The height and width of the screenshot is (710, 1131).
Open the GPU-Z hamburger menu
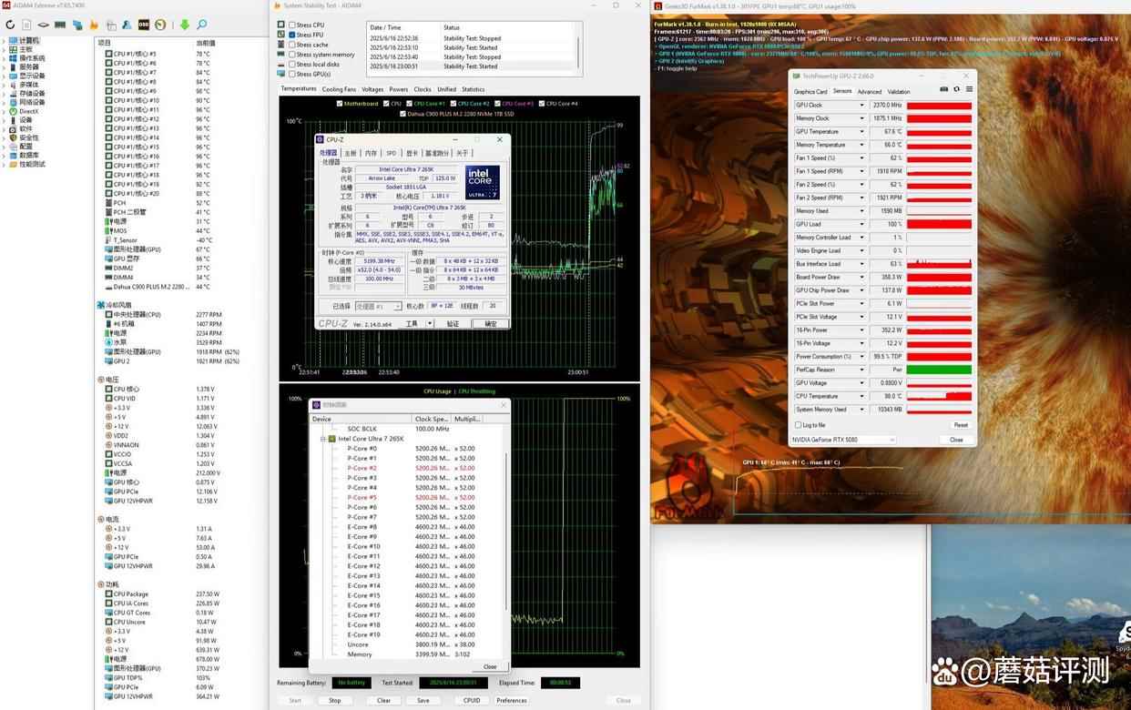click(969, 90)
